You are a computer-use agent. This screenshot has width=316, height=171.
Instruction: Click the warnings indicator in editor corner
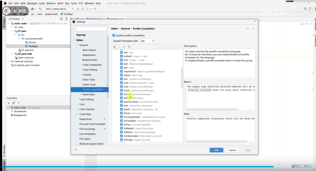tap(302, 24)
